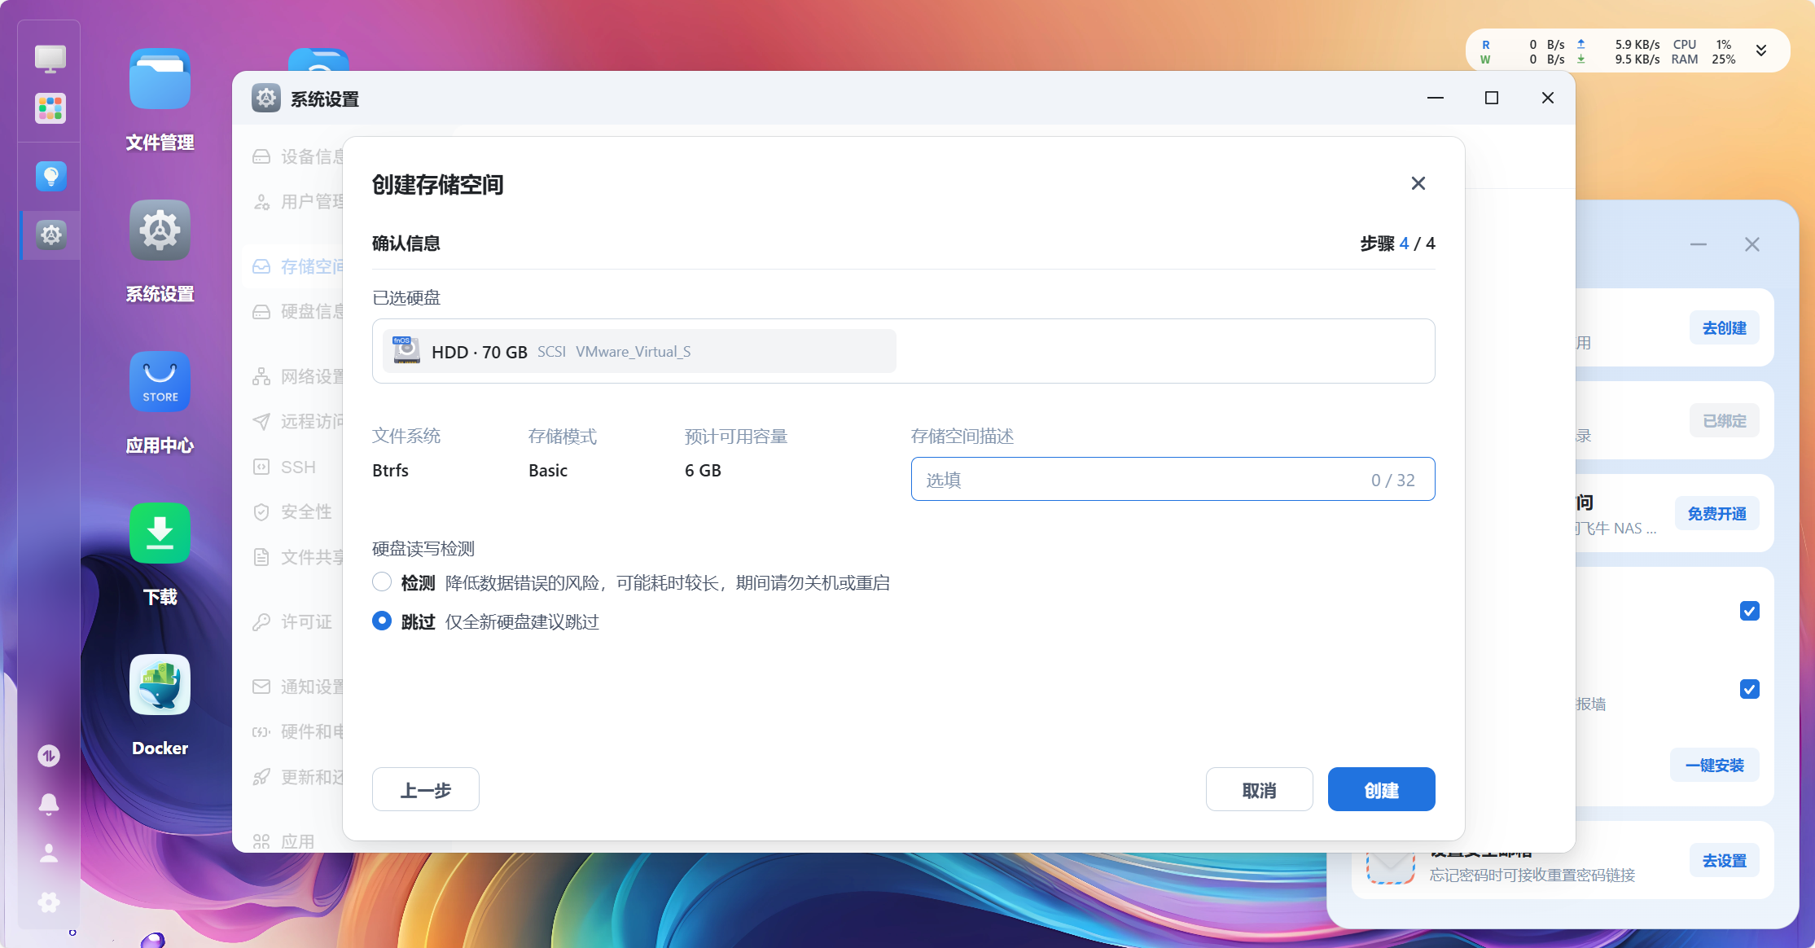
Task: Uncheck the upper blue checkbox on the right panel
Action: (x=1749, y=611)
